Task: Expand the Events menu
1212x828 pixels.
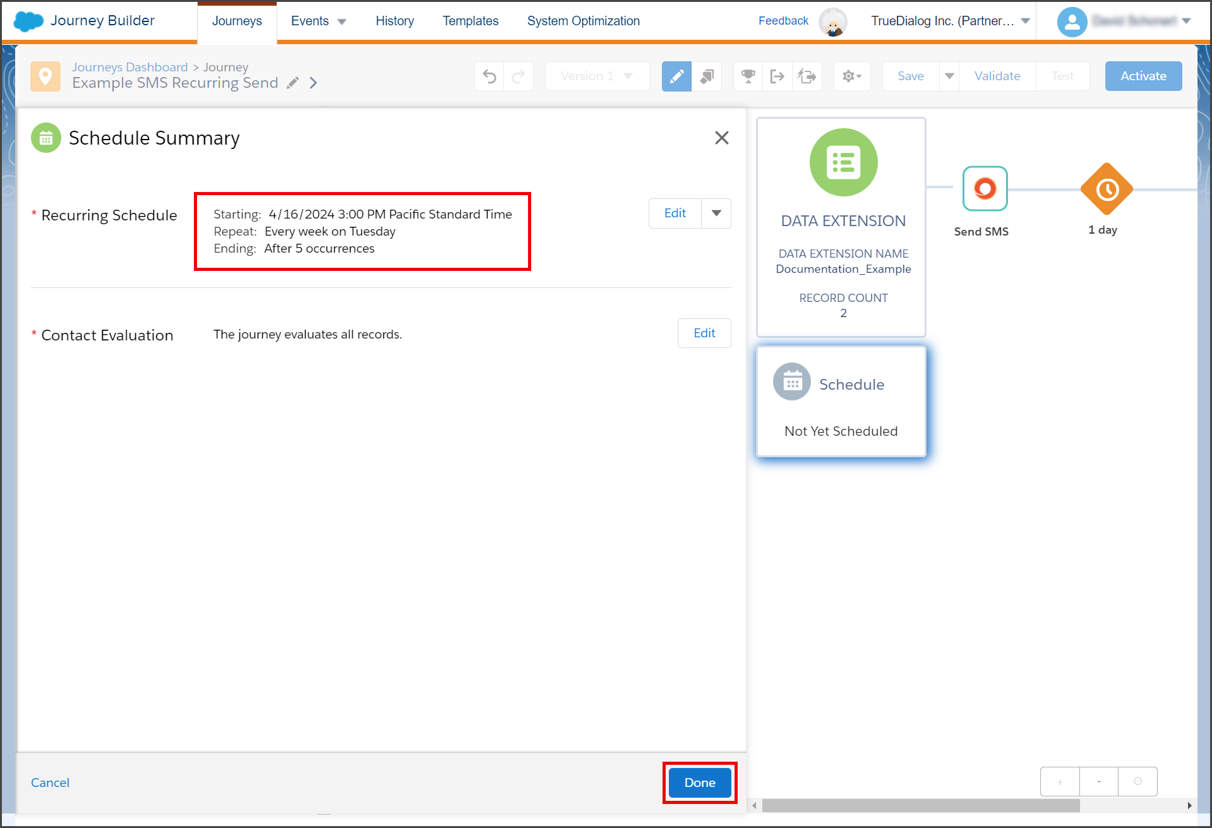Action: point(318,21)
